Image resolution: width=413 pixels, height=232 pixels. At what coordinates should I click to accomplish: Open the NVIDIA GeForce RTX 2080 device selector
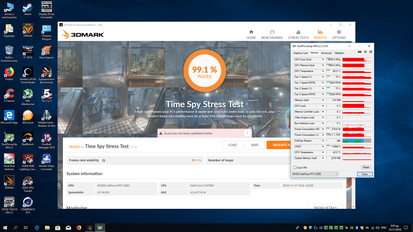pos(315,174)
